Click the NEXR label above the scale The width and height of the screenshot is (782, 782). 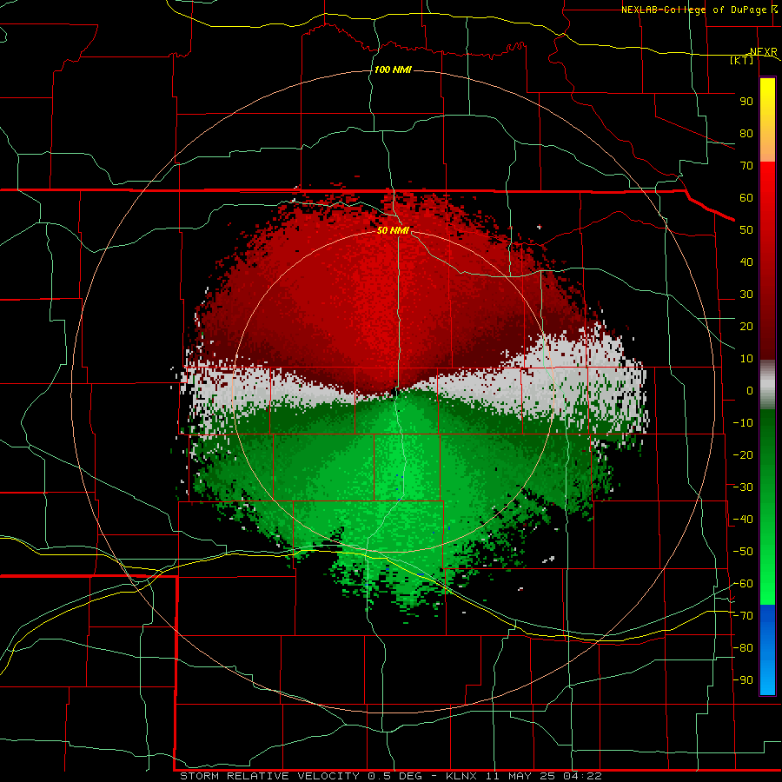(764, 52)
